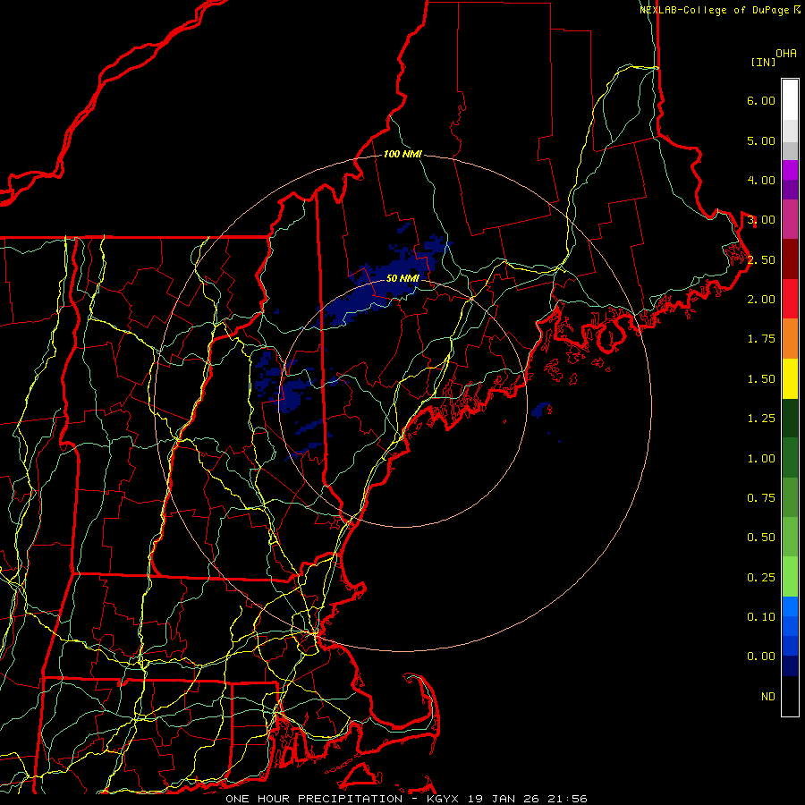This screenshot has width=805, height=805.
Task: Select the white swatch beside 6.00
Action: (790, 100)
